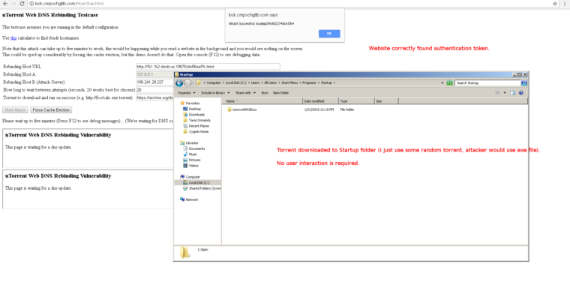Open the Share with menu

(245, 93)
